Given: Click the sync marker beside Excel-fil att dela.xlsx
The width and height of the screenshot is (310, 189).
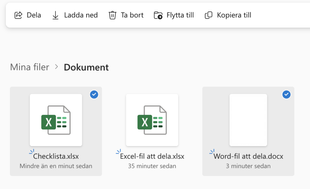Looking at the screenshot, I should [x=118, y=152].
